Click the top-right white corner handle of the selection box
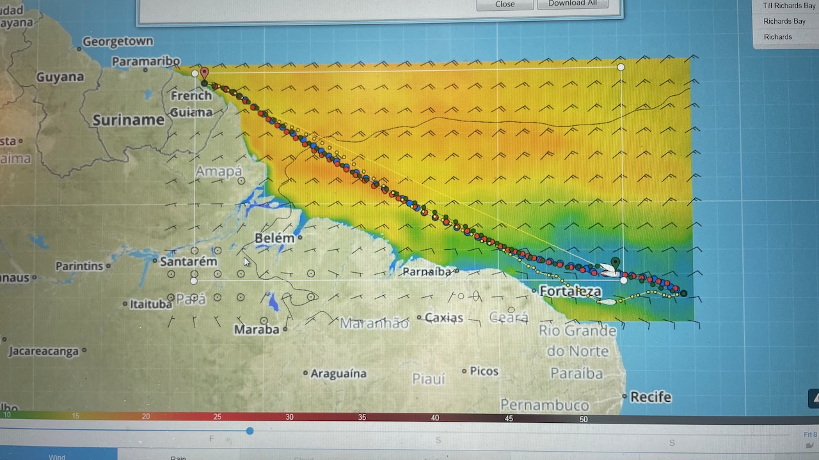 click(621, 67)
